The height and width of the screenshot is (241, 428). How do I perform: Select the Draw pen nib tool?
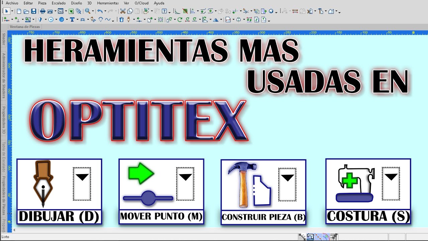pos(128,19)
